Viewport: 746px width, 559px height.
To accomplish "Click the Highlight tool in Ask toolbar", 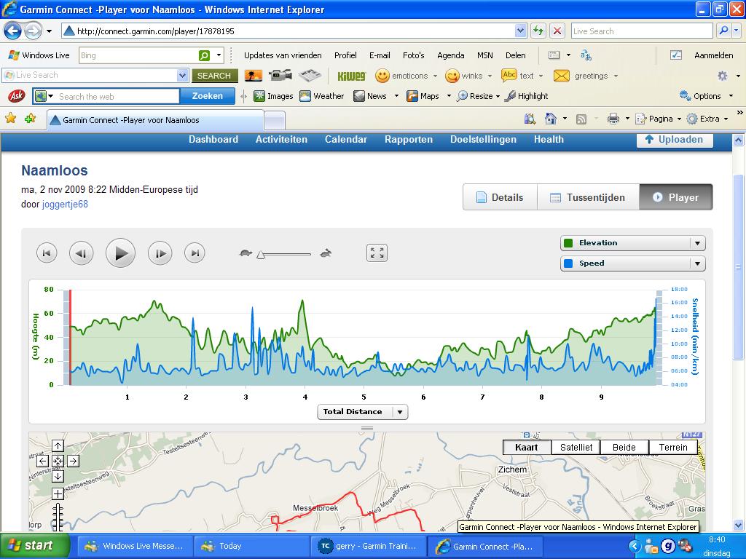I will point(527,96).
